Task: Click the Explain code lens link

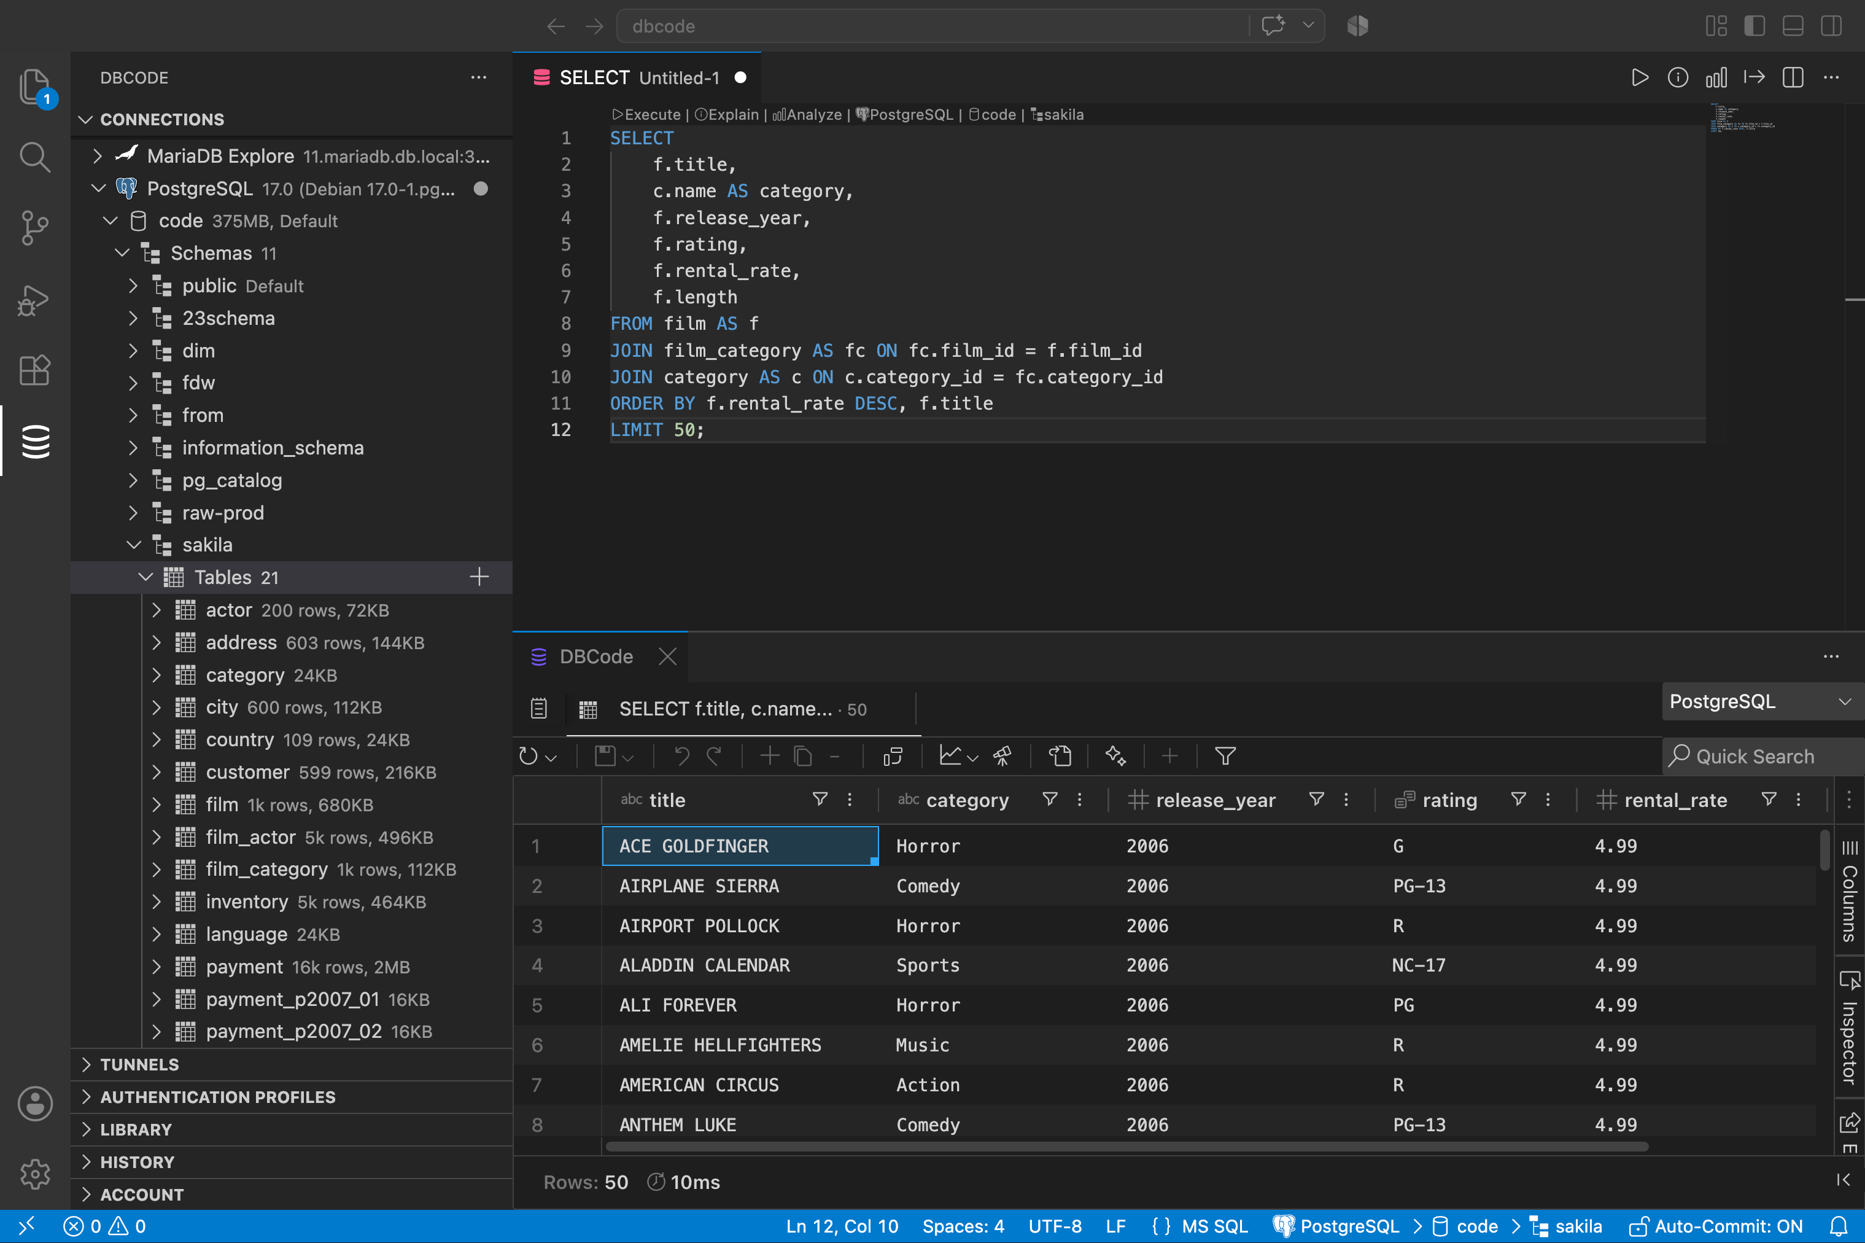Action: pos(726,114)
